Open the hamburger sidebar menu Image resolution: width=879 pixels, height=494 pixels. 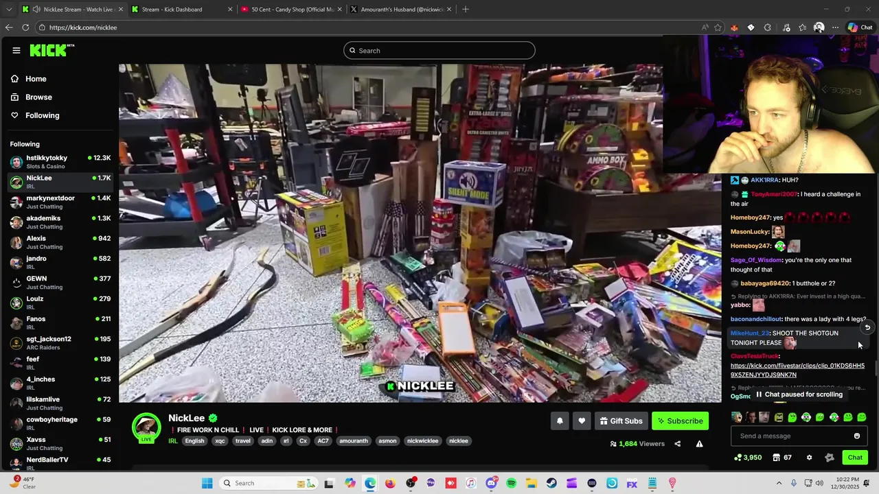point(16,50)
